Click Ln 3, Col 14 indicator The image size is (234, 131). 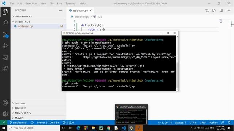(165, 123)
